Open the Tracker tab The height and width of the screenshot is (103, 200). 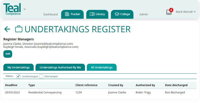point(73,14)
